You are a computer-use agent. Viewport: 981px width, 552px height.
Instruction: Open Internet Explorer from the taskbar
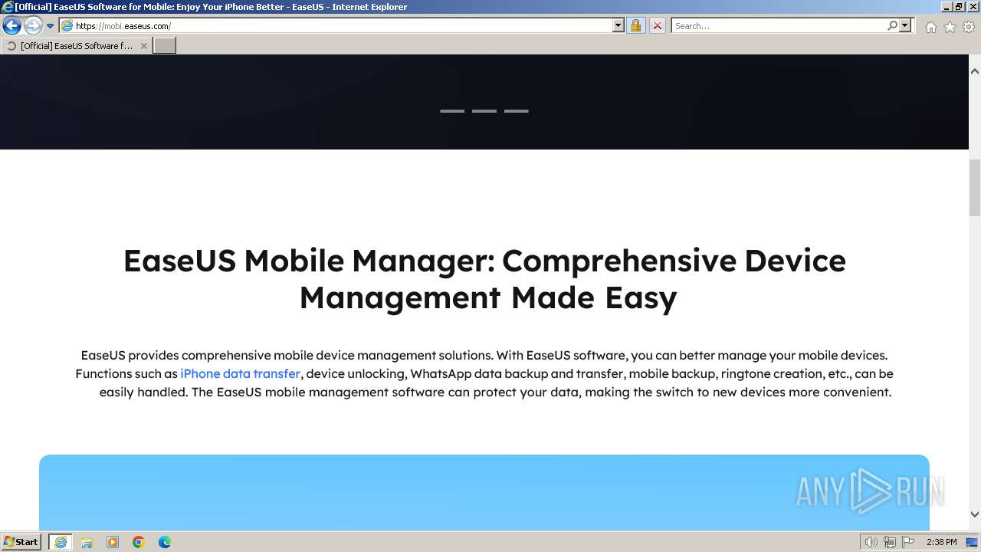coord(61,542)
